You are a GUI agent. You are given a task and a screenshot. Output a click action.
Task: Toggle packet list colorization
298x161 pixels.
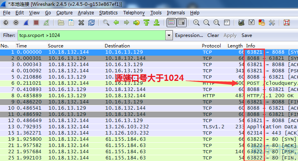171,23
